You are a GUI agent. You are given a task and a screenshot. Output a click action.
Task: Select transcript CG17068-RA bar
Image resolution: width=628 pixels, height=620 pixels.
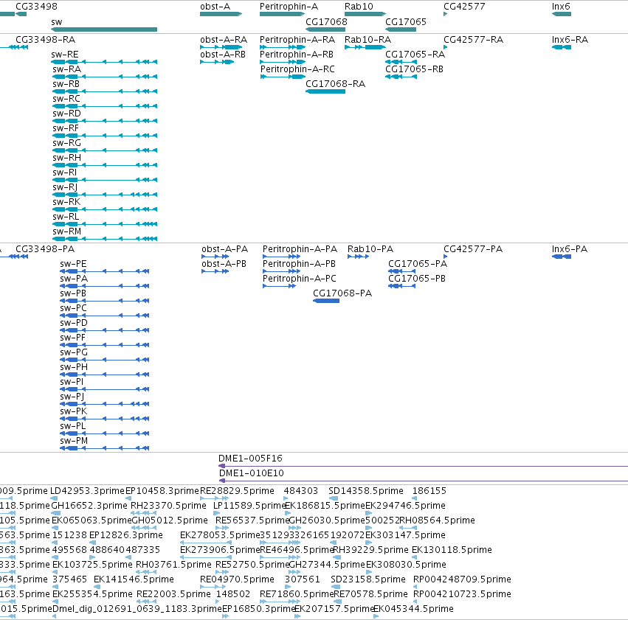coord(325,91)
